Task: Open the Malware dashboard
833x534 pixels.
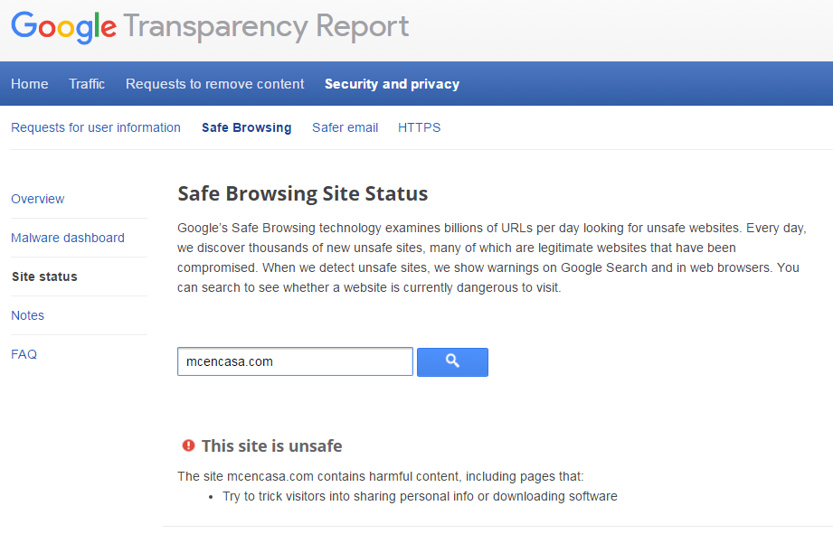Action: click(x=67, y=238)
